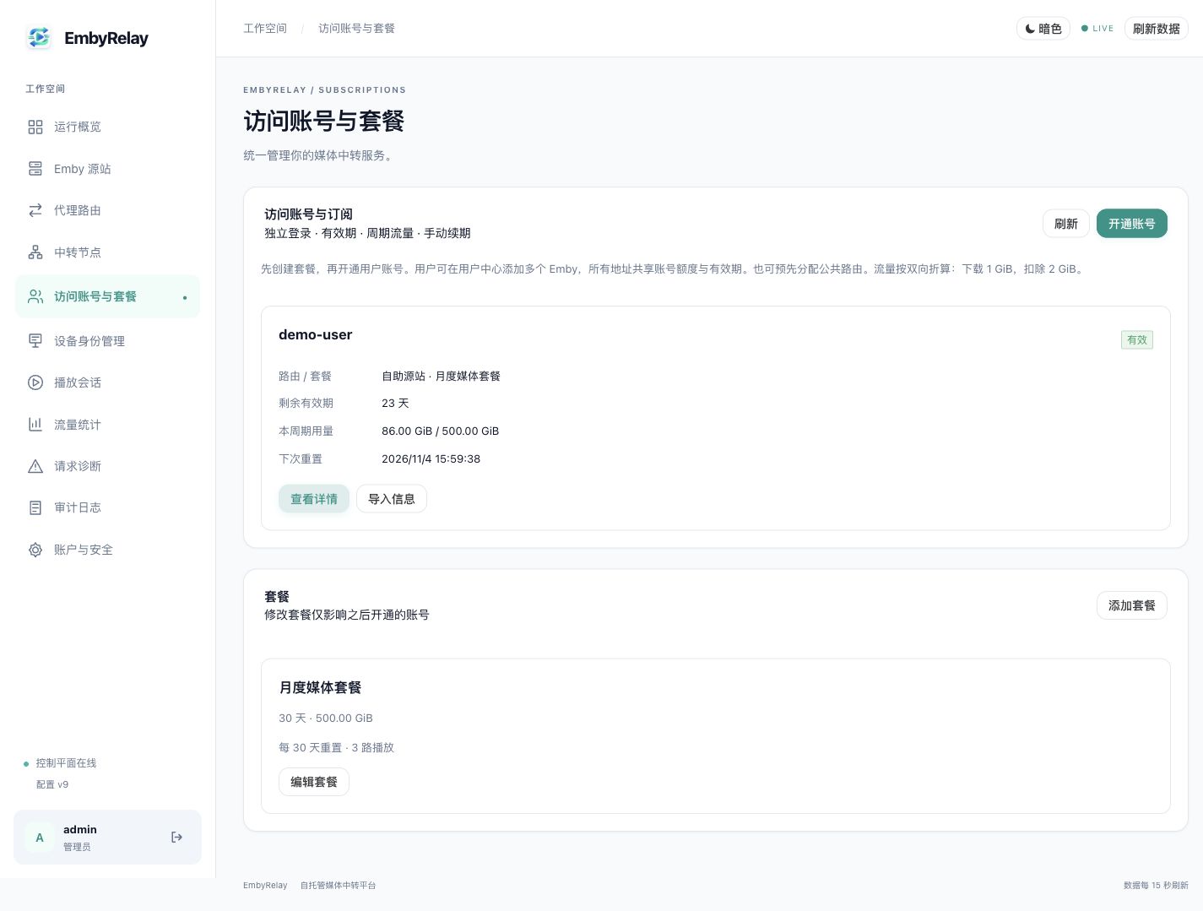Click the 开通账号 button
Viewport: 1203px width, 911px height.
[1132, 224]
